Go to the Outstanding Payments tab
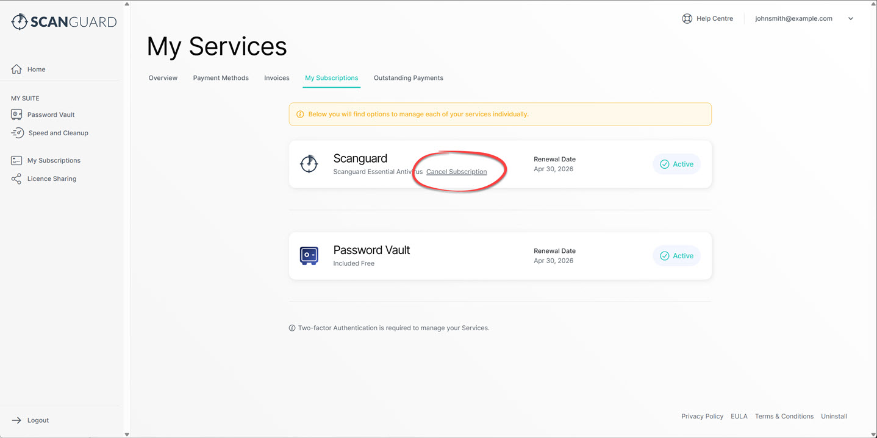Image resolution: width=877 pixels, height=438 pixels. tap(408, 78)
